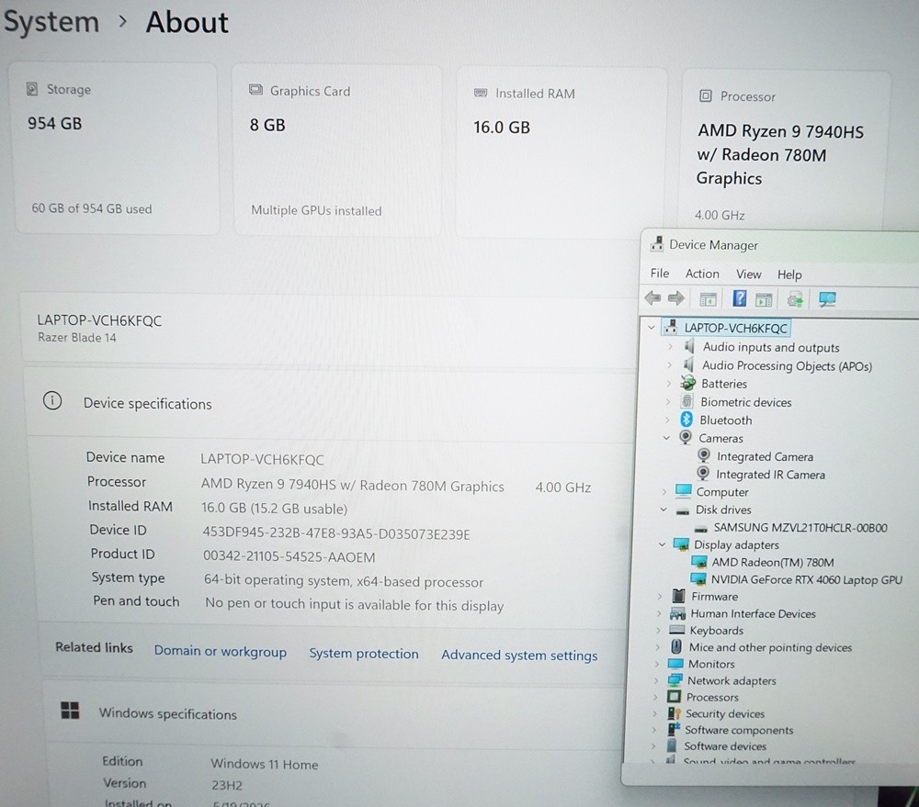
Task: Click the Windows logo beside Windows specifications
Action: tap(71, 711)
